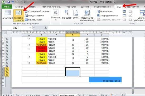Switch to the Главная ribbon tab
Viewport: 145px width, 96px height.
pyautogui.click(x=19, y=7)
